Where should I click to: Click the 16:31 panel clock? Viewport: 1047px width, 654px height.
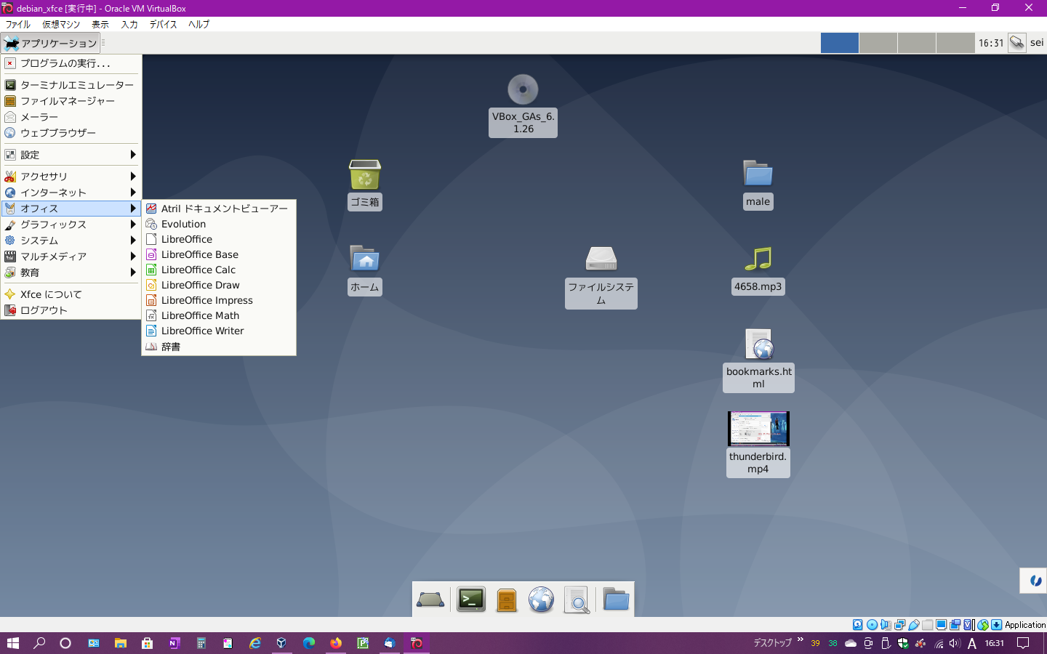click(x=991, y=43)
